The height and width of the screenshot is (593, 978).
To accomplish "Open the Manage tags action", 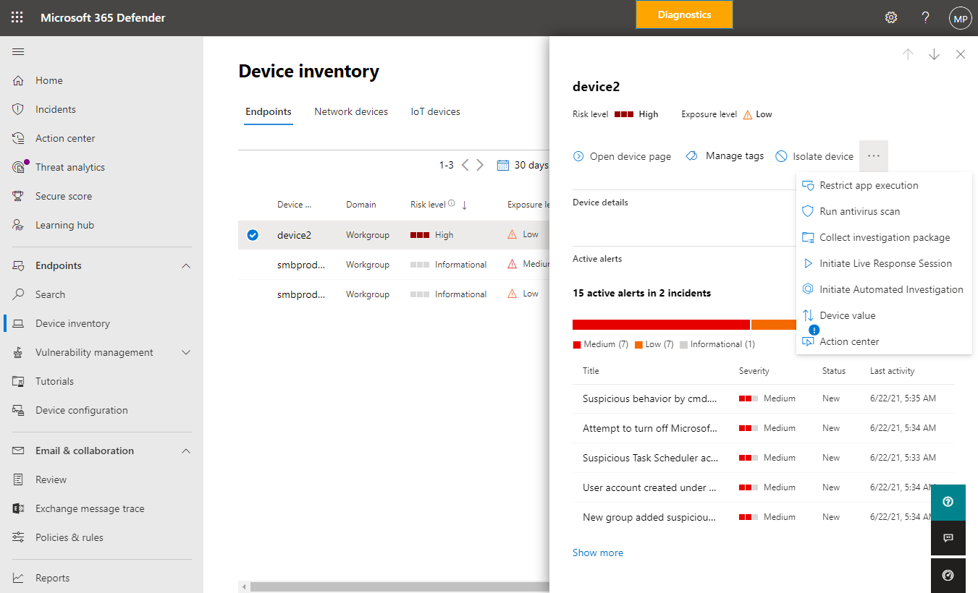I will 724,156.
